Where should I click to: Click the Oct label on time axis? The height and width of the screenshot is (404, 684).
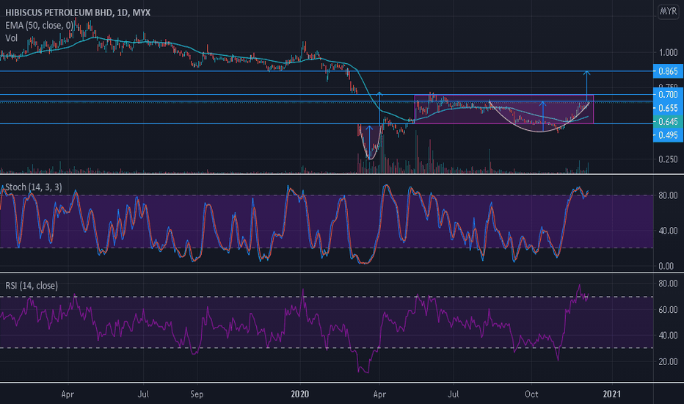tap(531, 394)
